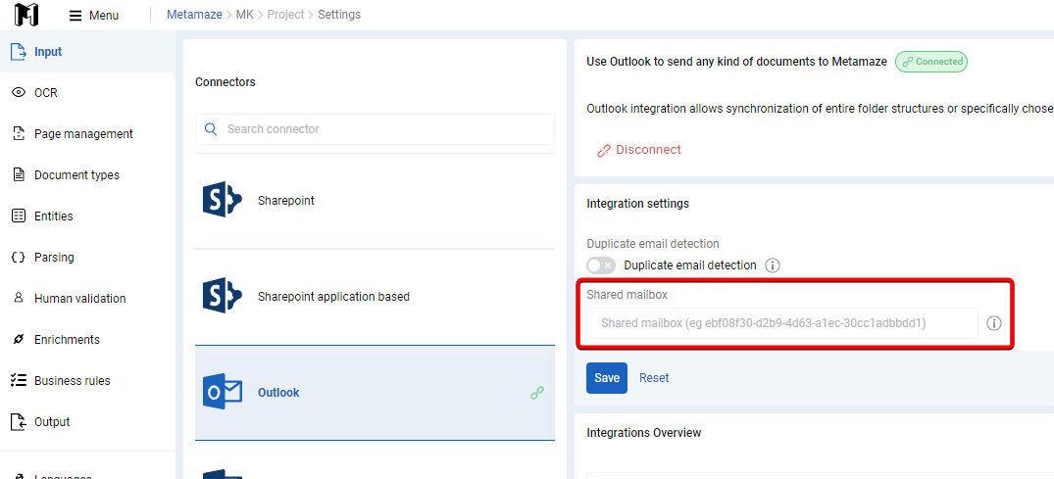Image resolution: width=1054 pixels, height=479 pixels.
Task: Click the Integration settings heading
Action: pyautogui.click(x=638, y=203)
